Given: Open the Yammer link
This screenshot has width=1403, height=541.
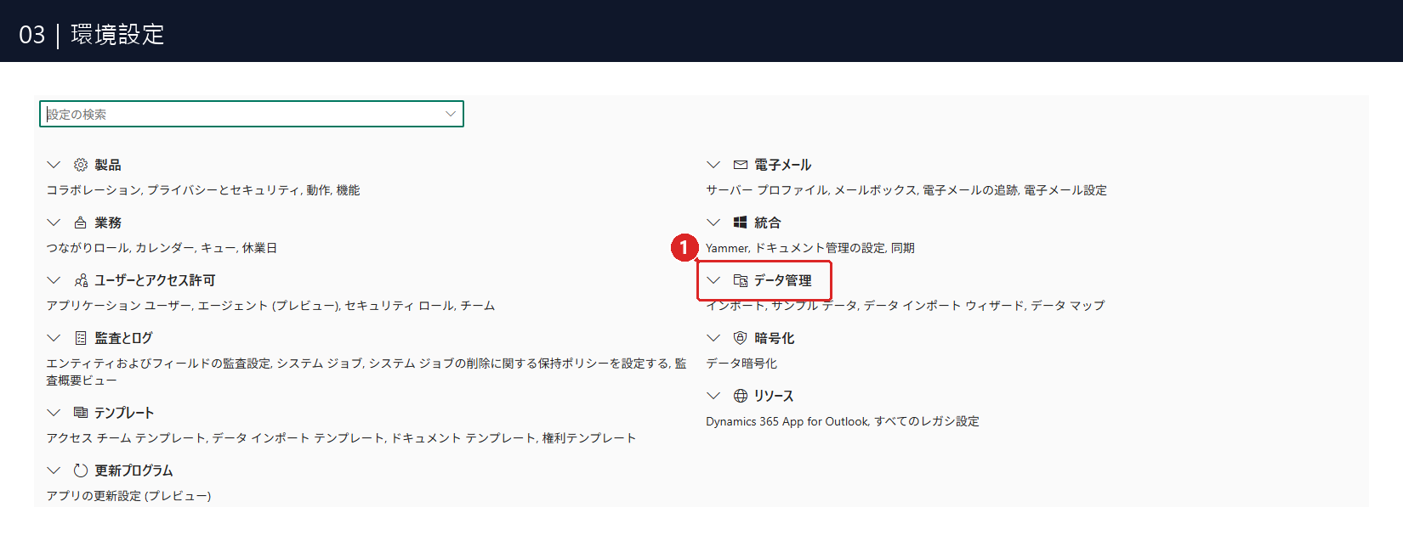Looking at the screenshot, I should (x=727, y=248).
